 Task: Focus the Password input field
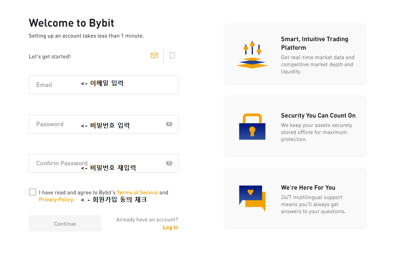point(104,124)
